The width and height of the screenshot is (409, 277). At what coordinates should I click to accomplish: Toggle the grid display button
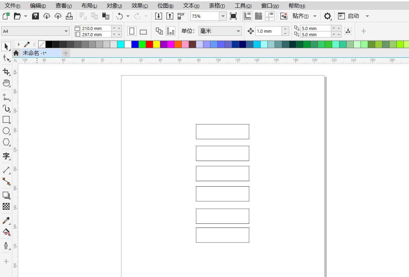(x=258, y=16)
